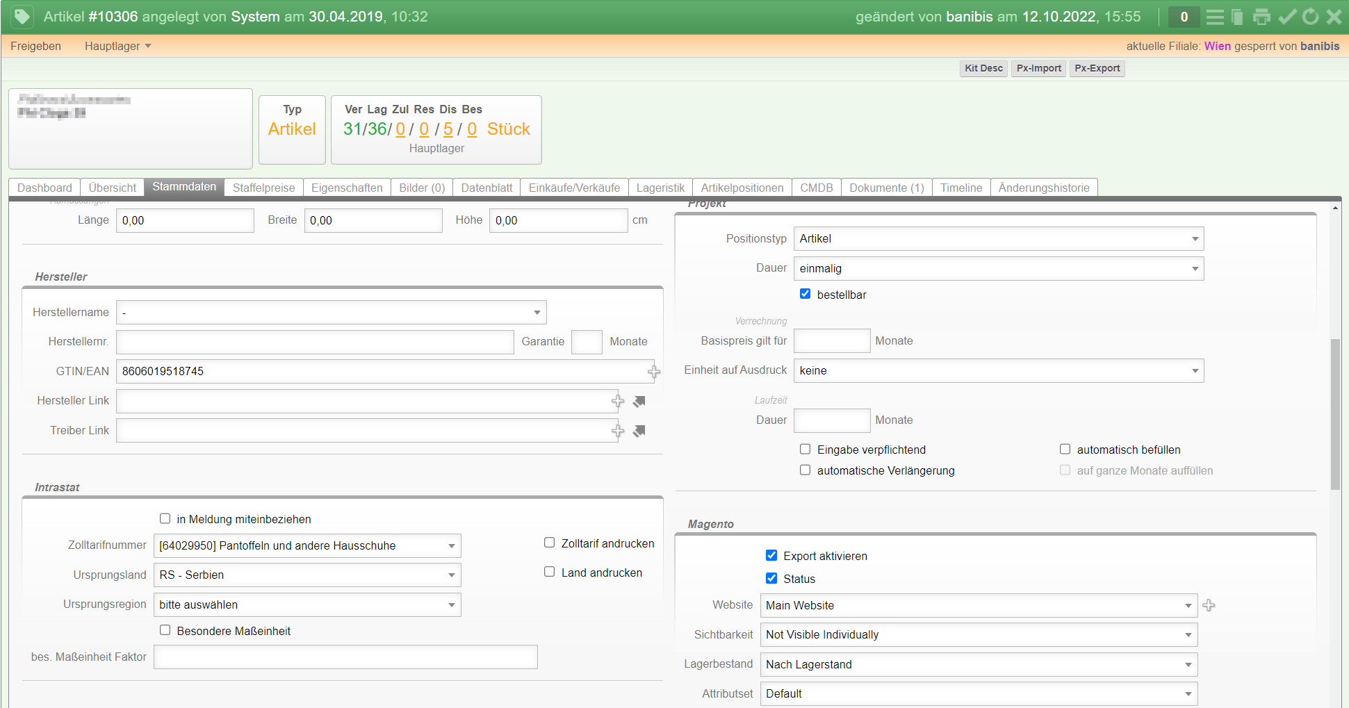
Task: Open CMDB tab
Action: click(x=817, y=188)
